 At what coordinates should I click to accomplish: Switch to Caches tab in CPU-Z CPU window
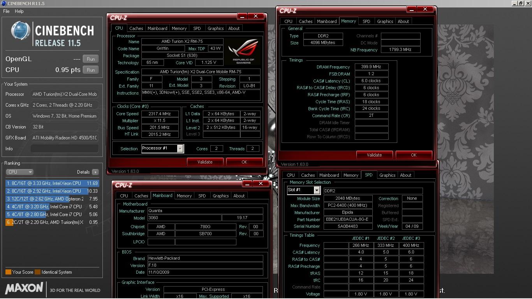[x=136, y=28]
